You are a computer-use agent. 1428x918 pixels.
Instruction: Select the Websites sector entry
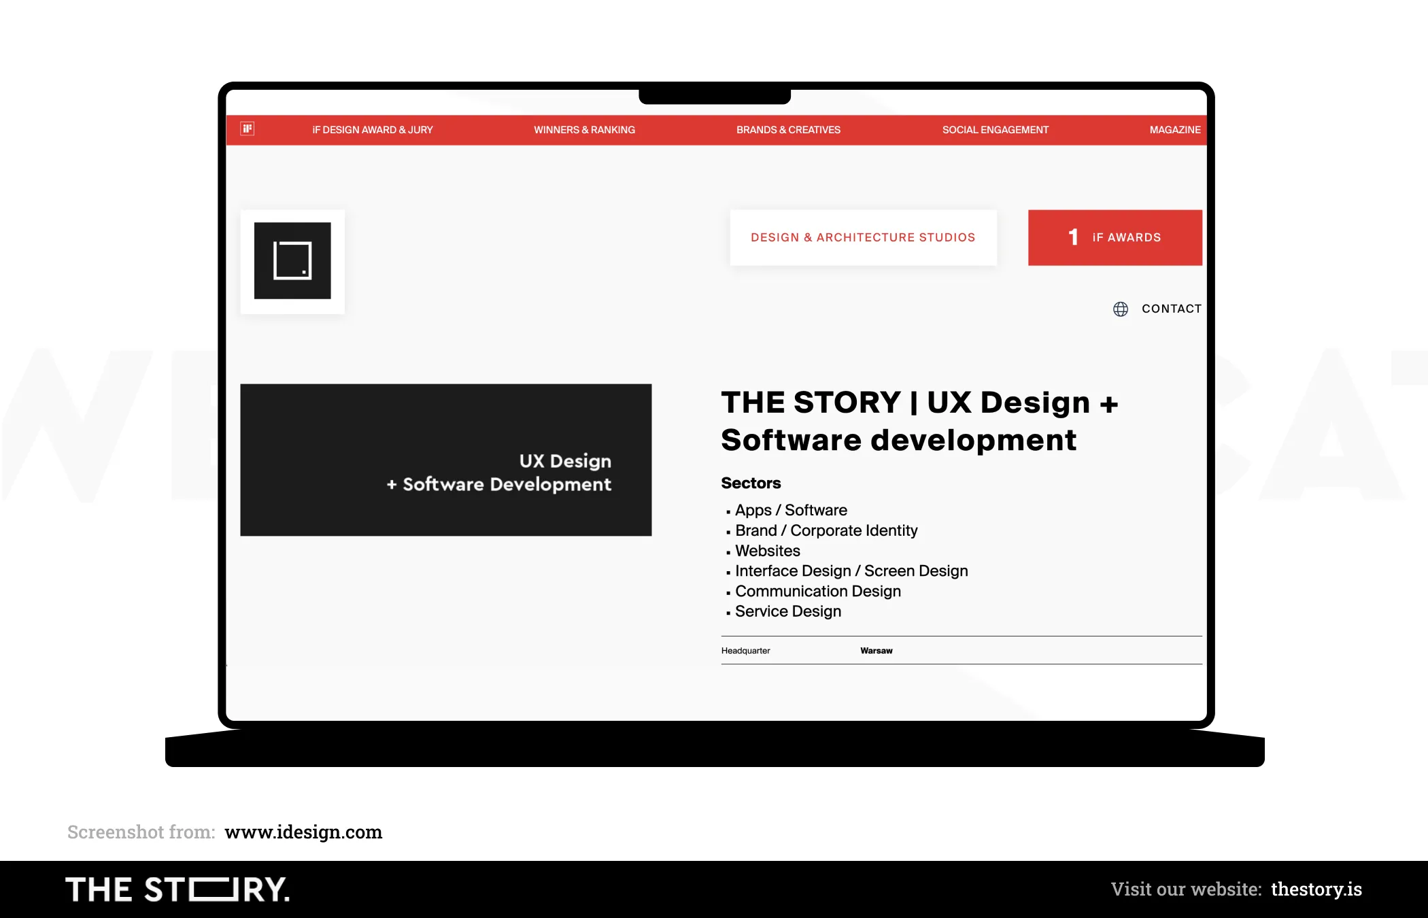click(x=768, y=551)
